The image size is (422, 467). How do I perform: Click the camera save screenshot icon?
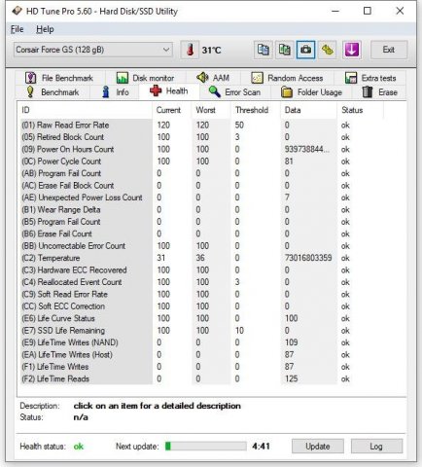coord(305,50)
